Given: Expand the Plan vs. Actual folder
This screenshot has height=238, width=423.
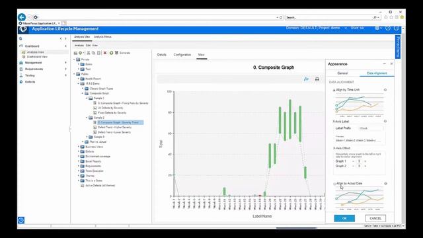Looking at the screenshot, I should click(x=83, y=142).
